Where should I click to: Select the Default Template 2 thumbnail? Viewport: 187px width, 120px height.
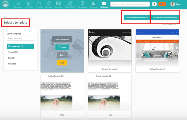coord(110,48)
